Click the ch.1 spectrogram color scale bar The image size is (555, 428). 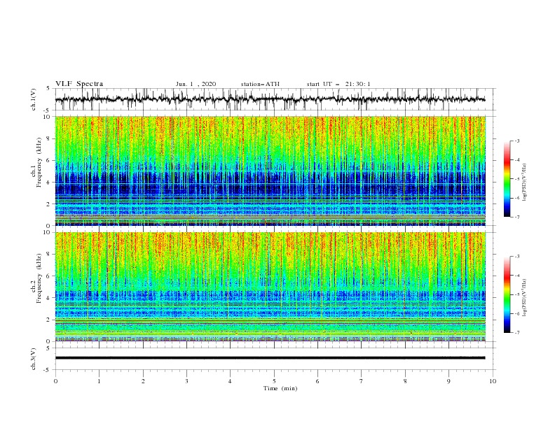tap(507, 179)
